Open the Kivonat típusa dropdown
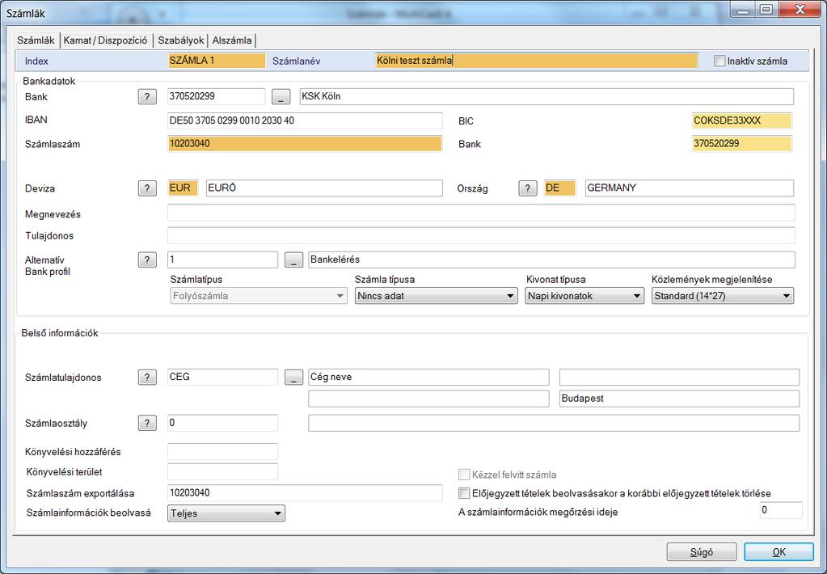Viewport: 827px width, 574px height. 585,296
